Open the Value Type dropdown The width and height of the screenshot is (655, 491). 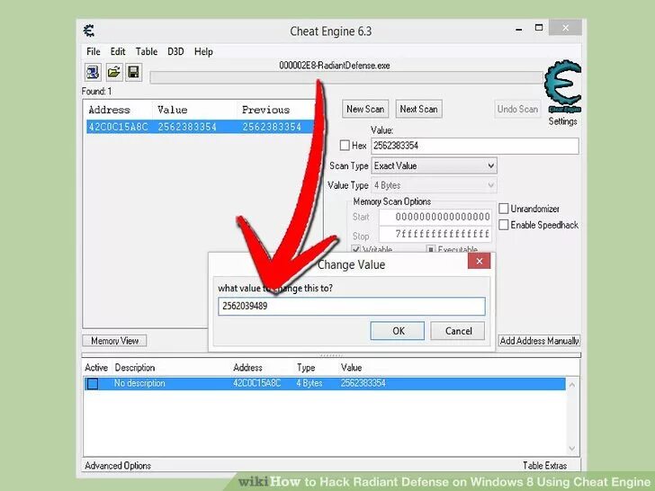coord(435,185)
